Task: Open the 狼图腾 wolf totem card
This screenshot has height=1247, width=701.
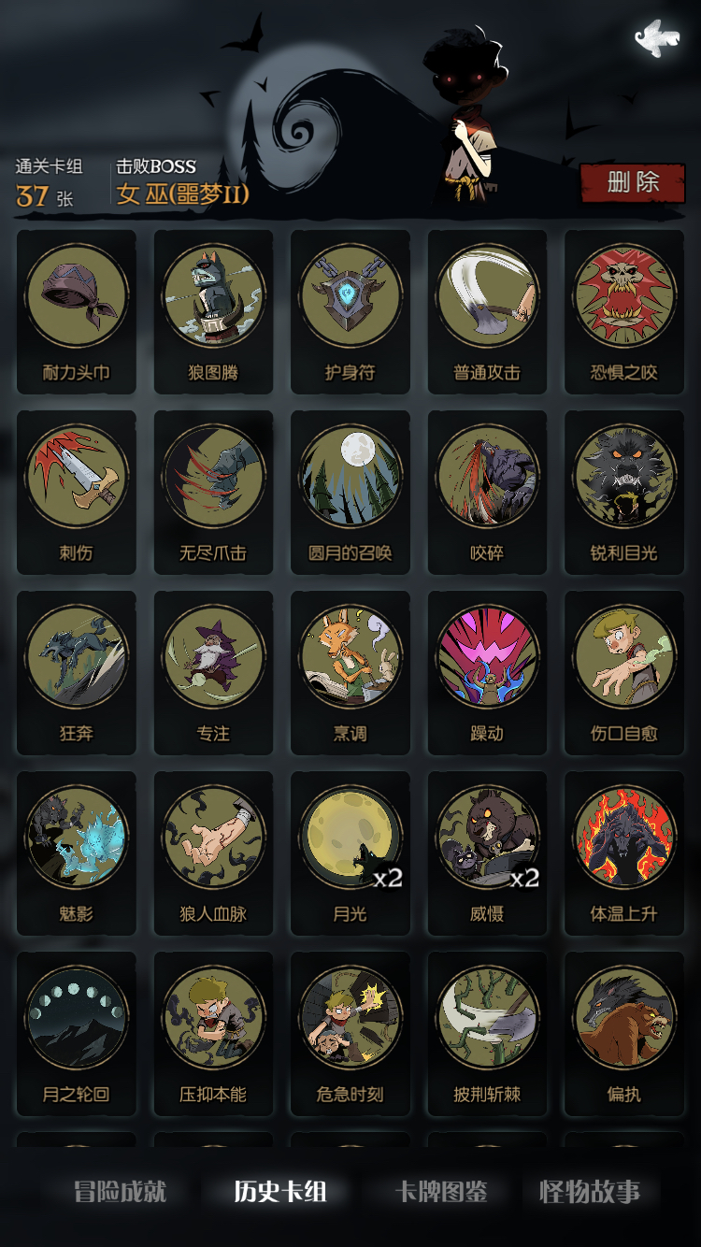Action: [213, 312]
